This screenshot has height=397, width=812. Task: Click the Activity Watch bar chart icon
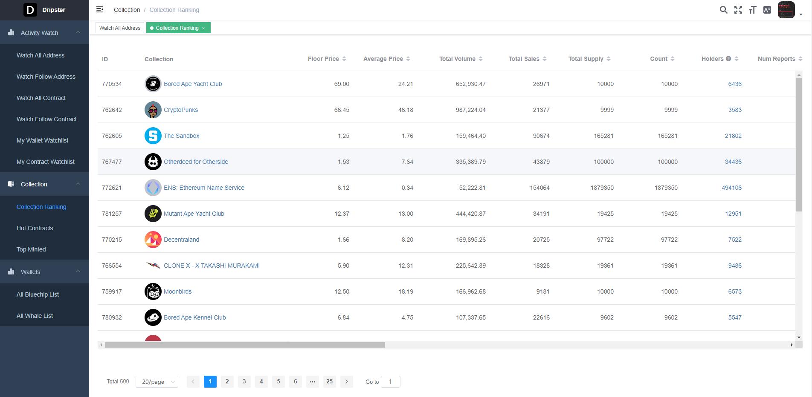pyautogui.click(x=11, y=32)
